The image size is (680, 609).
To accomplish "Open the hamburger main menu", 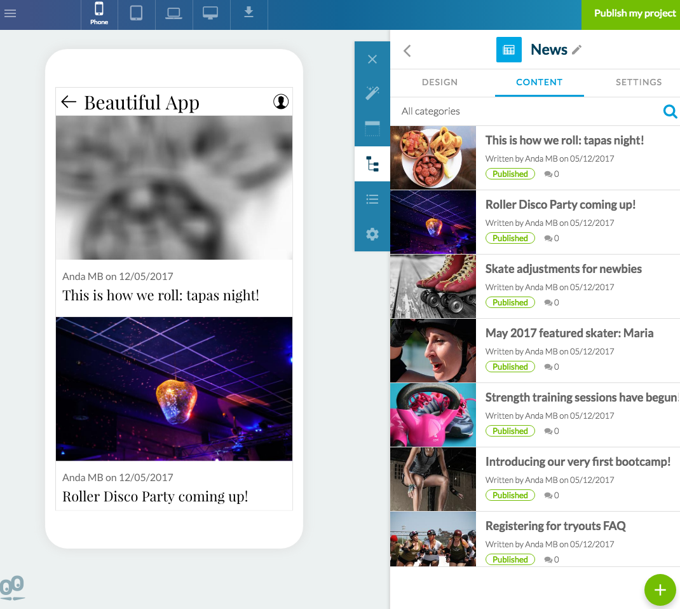I will click(x=10, y=13).
